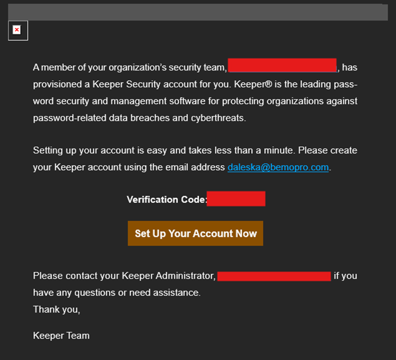Click the redacted security team member name
The image size is (396, 360).
point(283,66)
